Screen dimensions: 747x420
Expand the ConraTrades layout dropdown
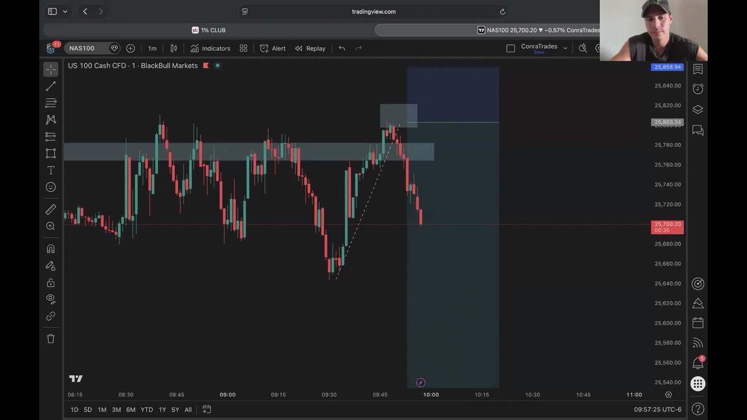(565, 48)
